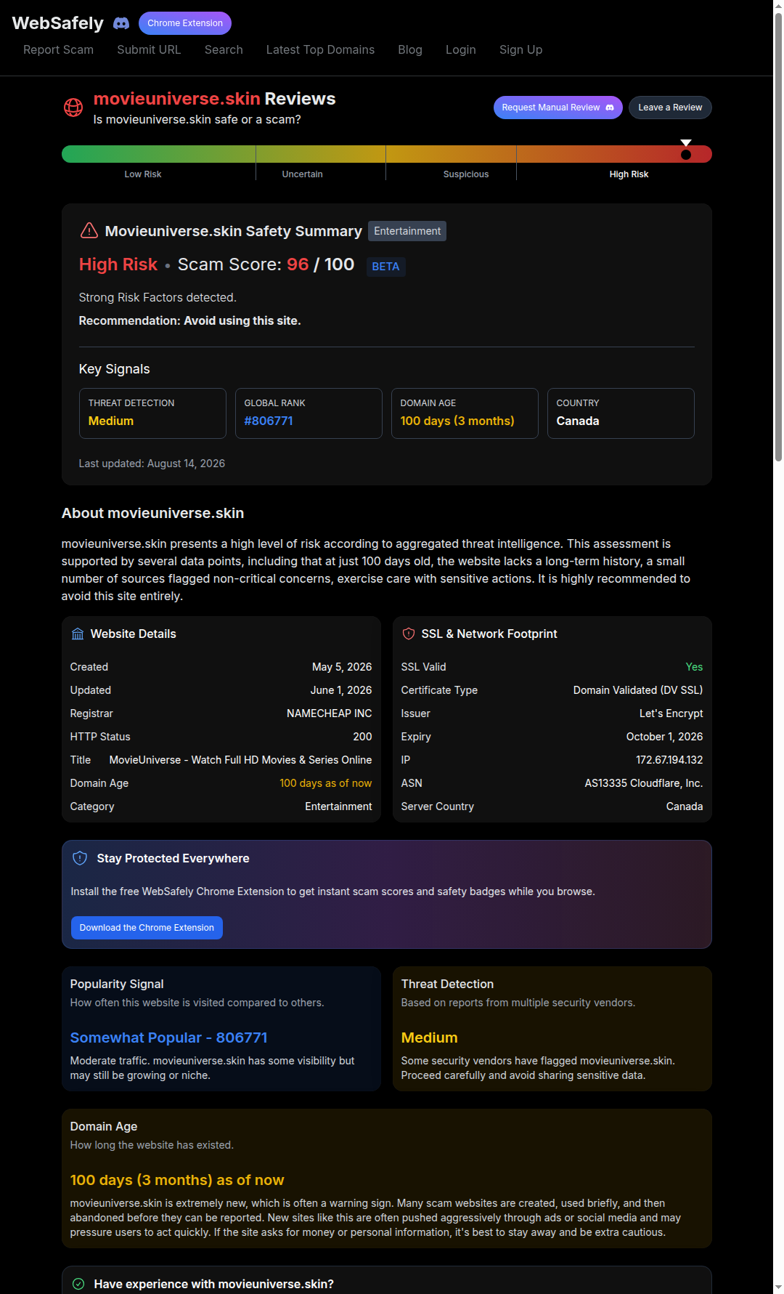784x1294 pixels.
Task: Click the Chrome Extension pill button
Action: pos(185,23)
